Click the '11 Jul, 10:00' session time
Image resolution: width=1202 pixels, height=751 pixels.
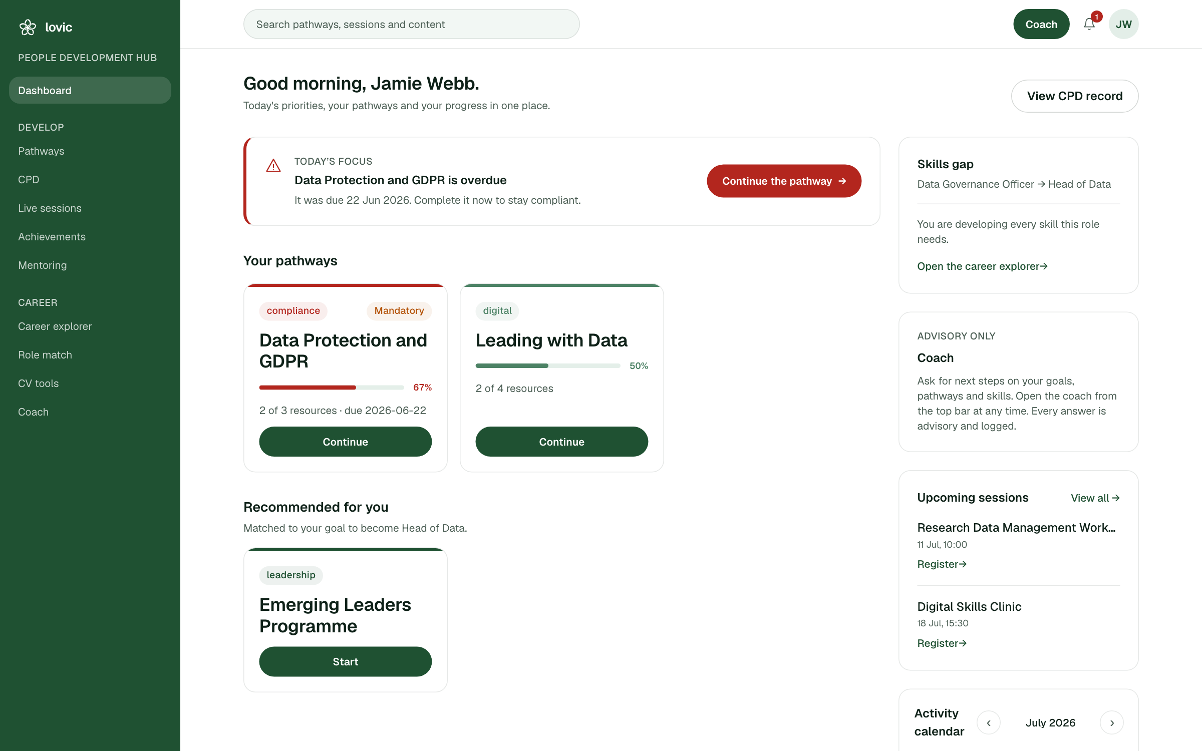[942, 545]
